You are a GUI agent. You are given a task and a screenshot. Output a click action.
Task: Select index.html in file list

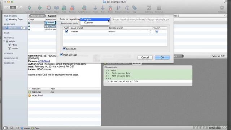point(64,95)
